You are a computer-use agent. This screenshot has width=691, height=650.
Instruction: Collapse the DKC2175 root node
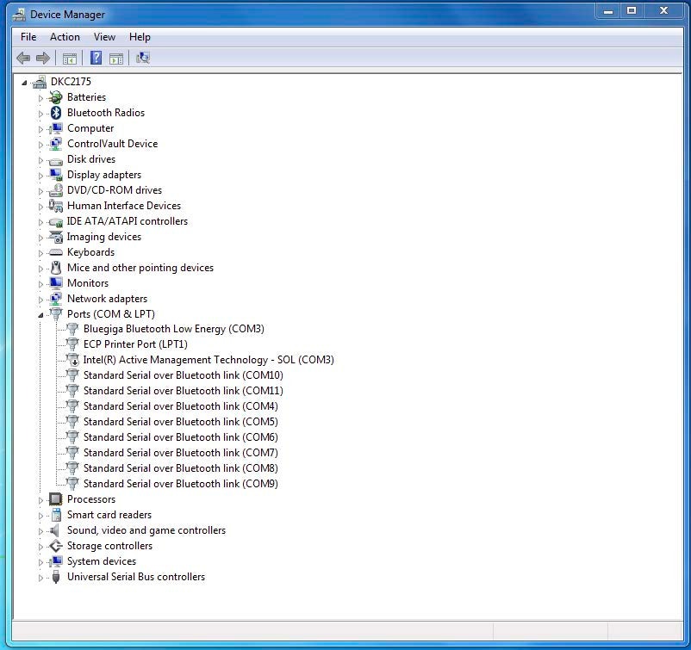pos(26,81)
